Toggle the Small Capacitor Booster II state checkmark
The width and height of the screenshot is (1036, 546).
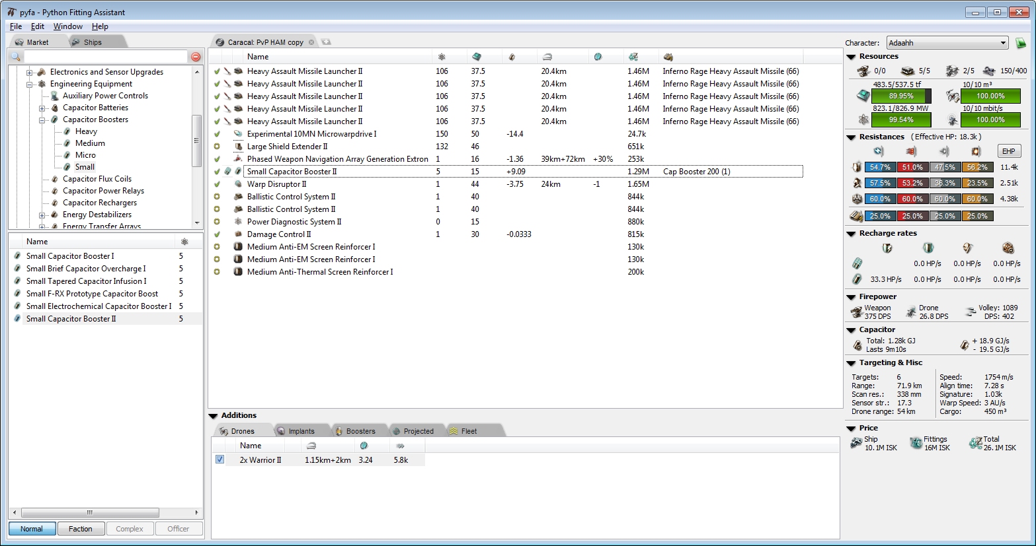(217, 172)
